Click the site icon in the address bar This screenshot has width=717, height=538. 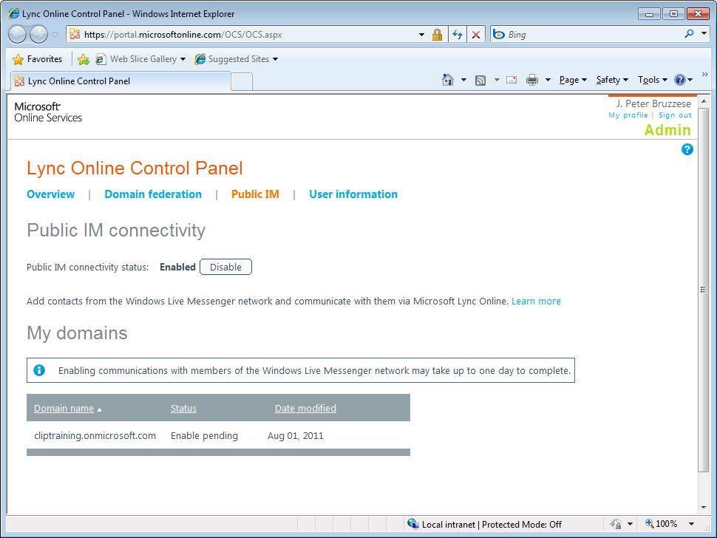point(75,34)
